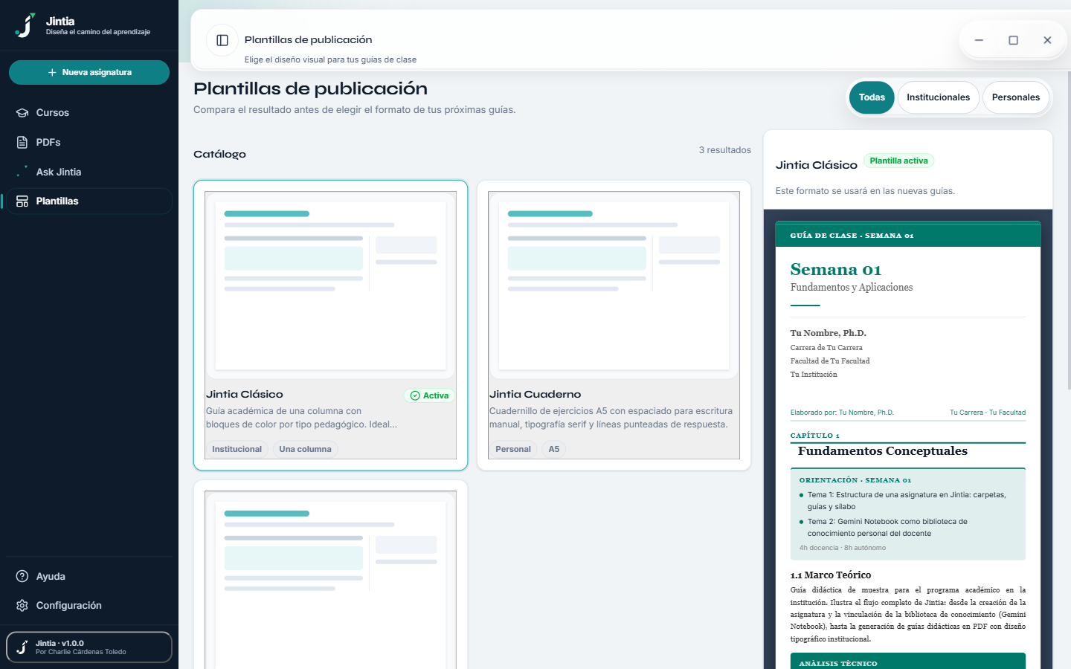Close the Jintia window
The image size is (1071, 669).
pyautogui.click(x=1047, y=40)
